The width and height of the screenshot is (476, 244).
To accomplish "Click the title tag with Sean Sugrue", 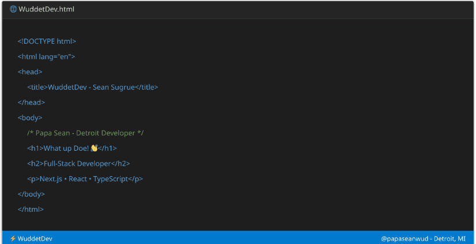I will [92, 87].
